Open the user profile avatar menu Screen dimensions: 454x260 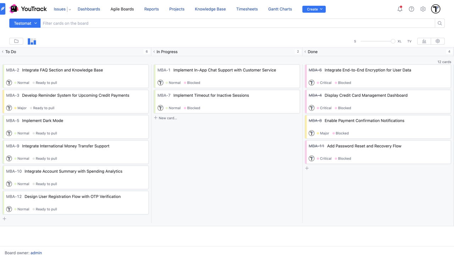point(436,9)
